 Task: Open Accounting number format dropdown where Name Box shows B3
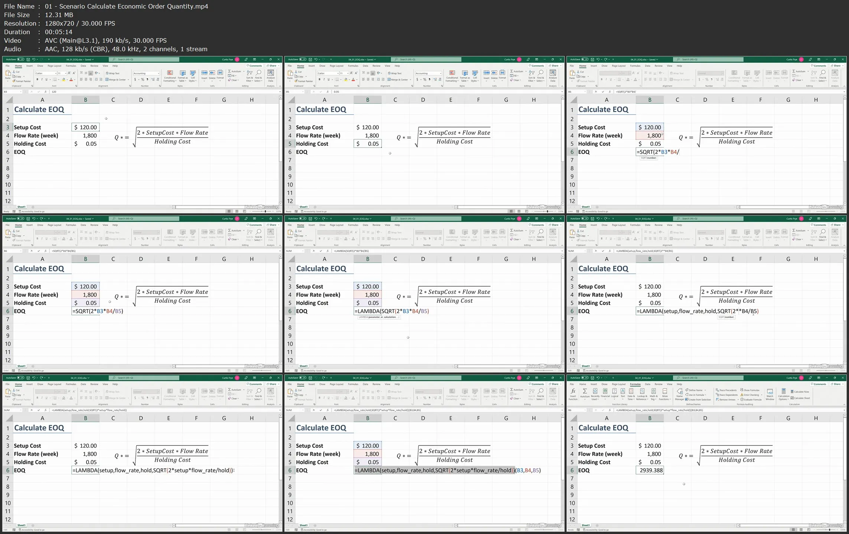click(x=159, y=73)
